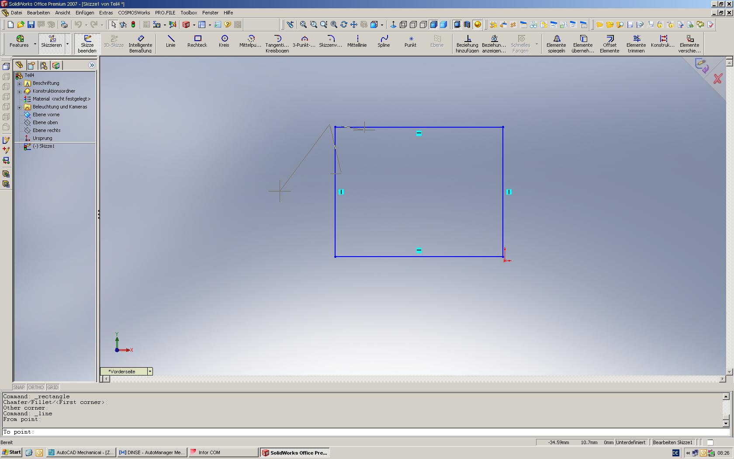Click the rotate view icon
Screen dimensions: 734x459
pos(344,24)
